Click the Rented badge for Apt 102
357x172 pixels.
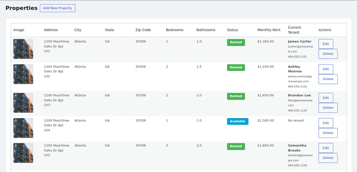click(236, 68)
